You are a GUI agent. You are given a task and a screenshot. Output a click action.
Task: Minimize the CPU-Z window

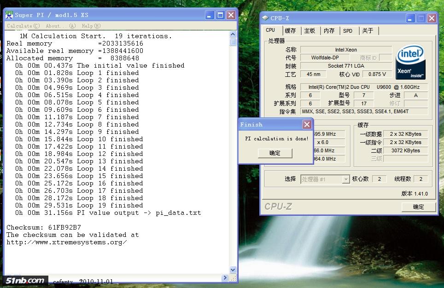[410, 18]
